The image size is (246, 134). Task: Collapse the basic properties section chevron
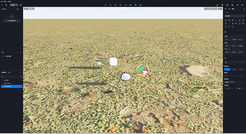point(244,32)
